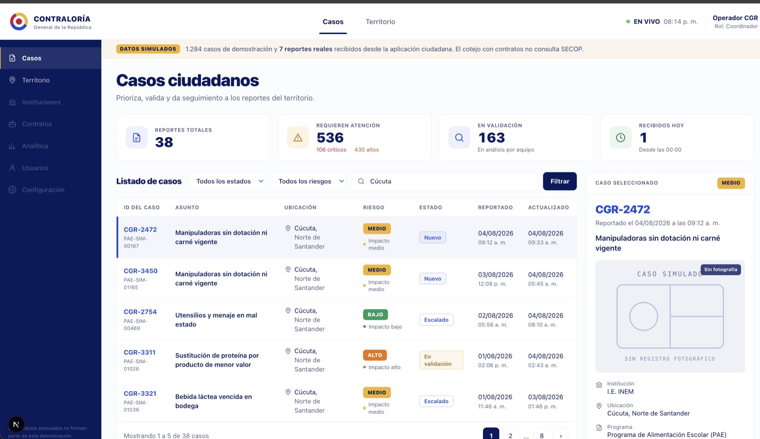The image size is (760, 439).
Task: Click the Contraloría logo icon
Action: 19,21
